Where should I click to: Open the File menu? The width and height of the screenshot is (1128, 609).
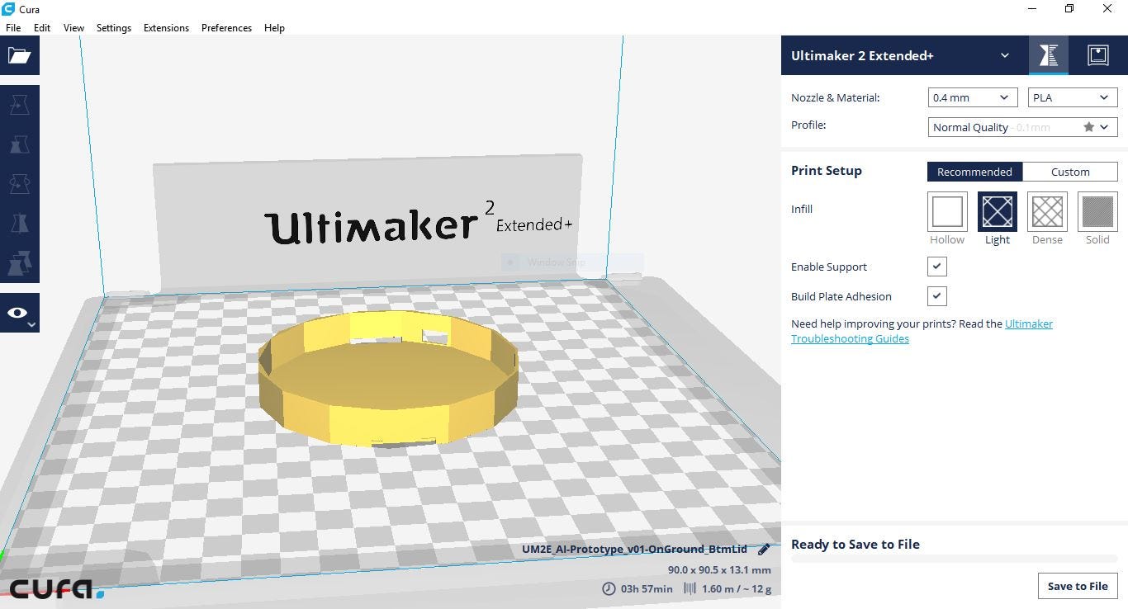[x=13, y=27]
